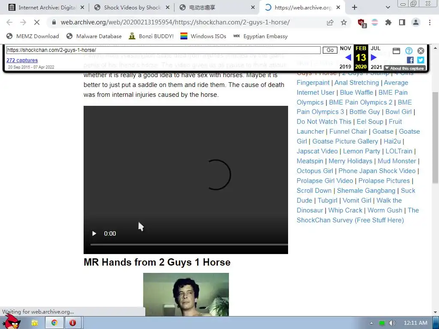Open The ShockChan Survey link
Viewport: 439px width, 329px height.
pyautogui.click(x=358, y=215)
